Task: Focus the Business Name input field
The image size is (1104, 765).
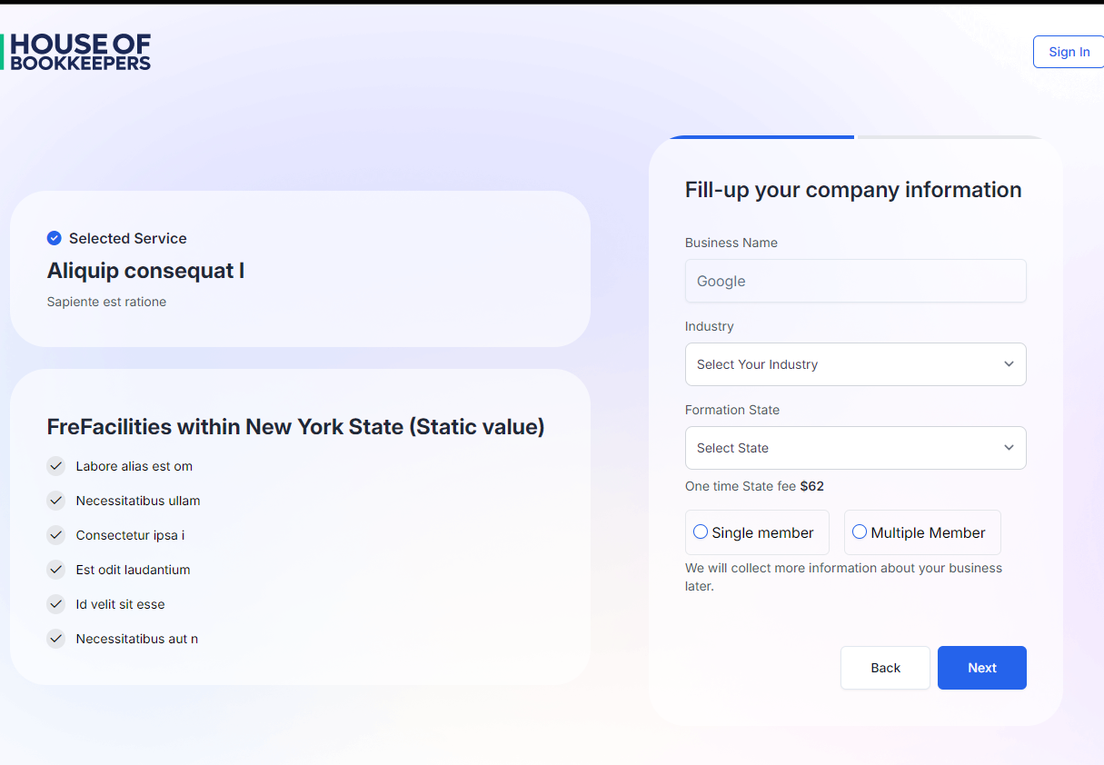Action: [x=855, y=281]
